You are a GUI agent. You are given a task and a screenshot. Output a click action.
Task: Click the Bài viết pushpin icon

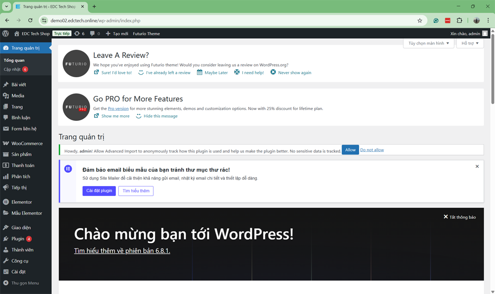(x=5, y=85)
